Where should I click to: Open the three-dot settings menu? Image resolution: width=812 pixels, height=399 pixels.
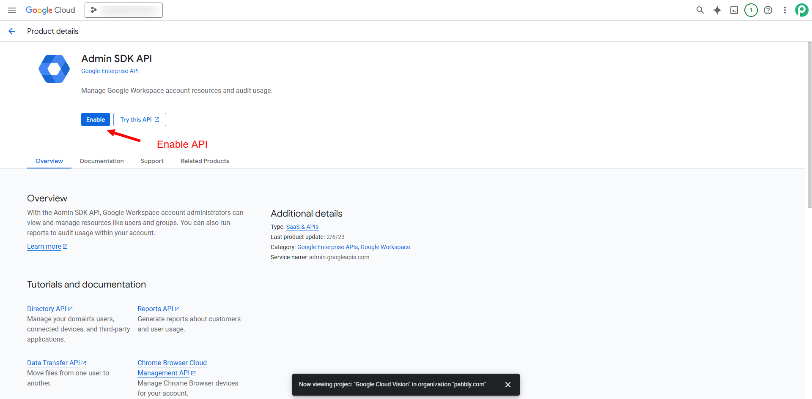click(785, 10)
